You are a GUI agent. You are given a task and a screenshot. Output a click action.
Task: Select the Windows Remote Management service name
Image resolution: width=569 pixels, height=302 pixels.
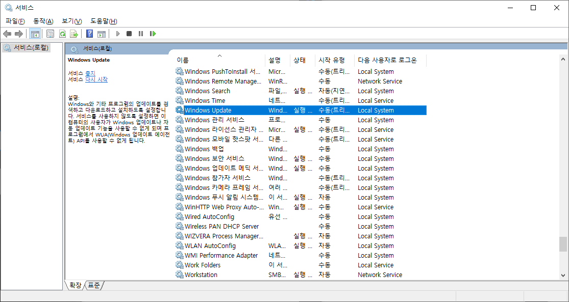point(223,81)
